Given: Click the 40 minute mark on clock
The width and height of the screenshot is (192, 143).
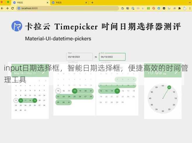Looking at the screenshot, I should [152, 105].
